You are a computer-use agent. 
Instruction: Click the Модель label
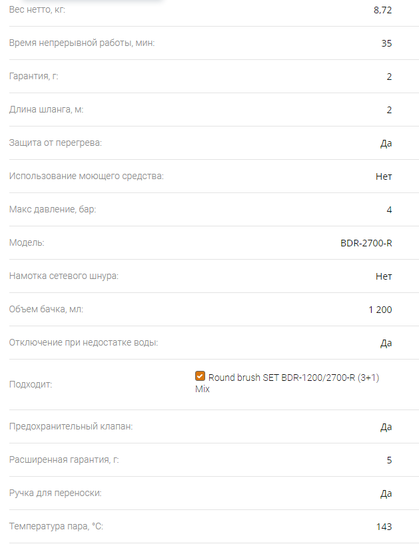27,243
